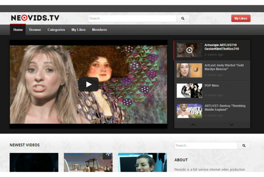Image resolution: width=264 pixels, height=177 pixels.
Task: Move video playlist down with chevron
Action: pyautogui.click(x=231, y=125)
